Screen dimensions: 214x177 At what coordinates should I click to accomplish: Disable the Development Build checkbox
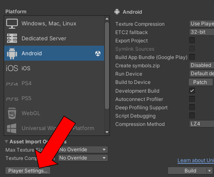(x=192, y=91)
